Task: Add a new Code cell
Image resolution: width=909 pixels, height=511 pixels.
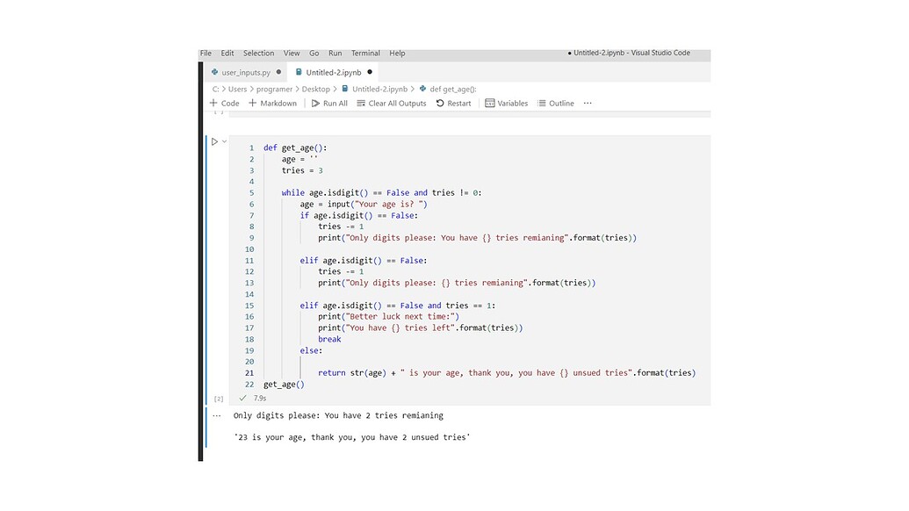Action: point(224,103)
